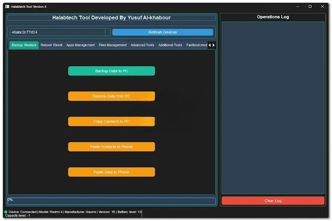Open the Advanced Tools tab

click(x=142, y=45)
